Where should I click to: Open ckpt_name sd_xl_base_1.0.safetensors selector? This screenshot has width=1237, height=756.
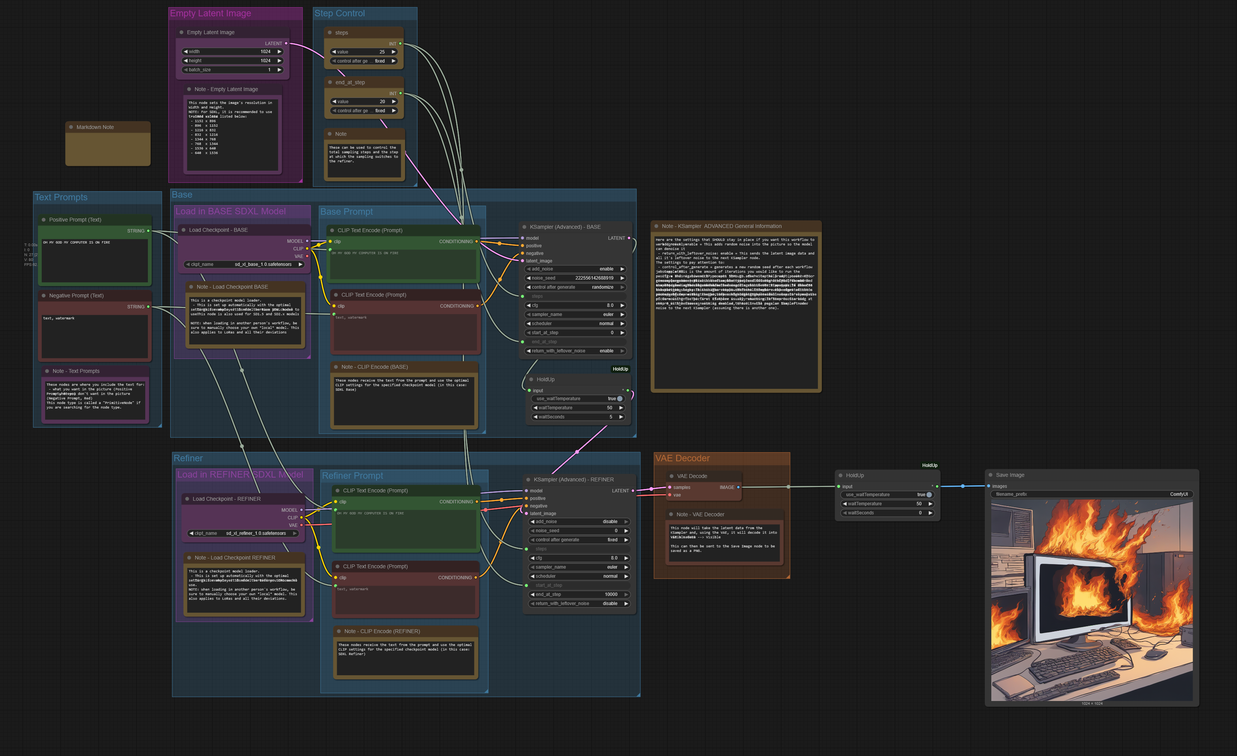pyautogui.click(x=244, y=264)
